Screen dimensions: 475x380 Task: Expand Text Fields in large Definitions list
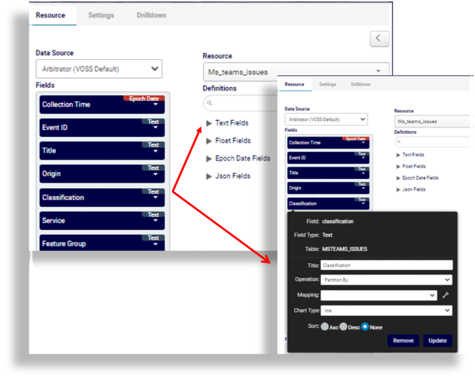209,123
